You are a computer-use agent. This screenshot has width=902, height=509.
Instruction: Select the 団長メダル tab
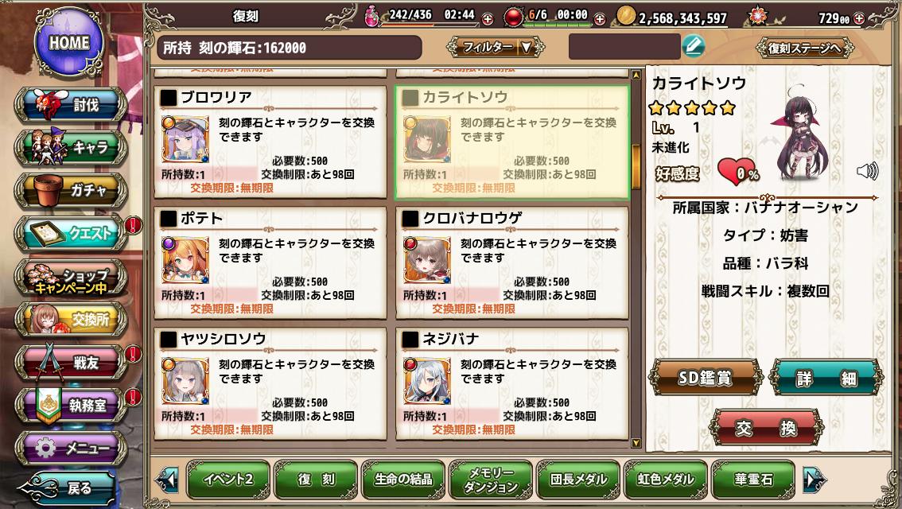pyautogui.click(x=578, y=479)
